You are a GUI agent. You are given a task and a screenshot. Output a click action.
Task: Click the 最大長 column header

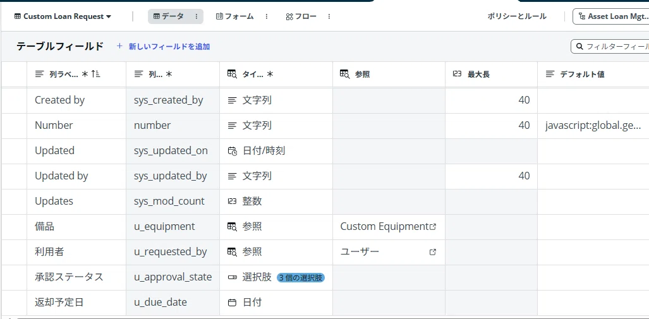(x=491, y=75)
